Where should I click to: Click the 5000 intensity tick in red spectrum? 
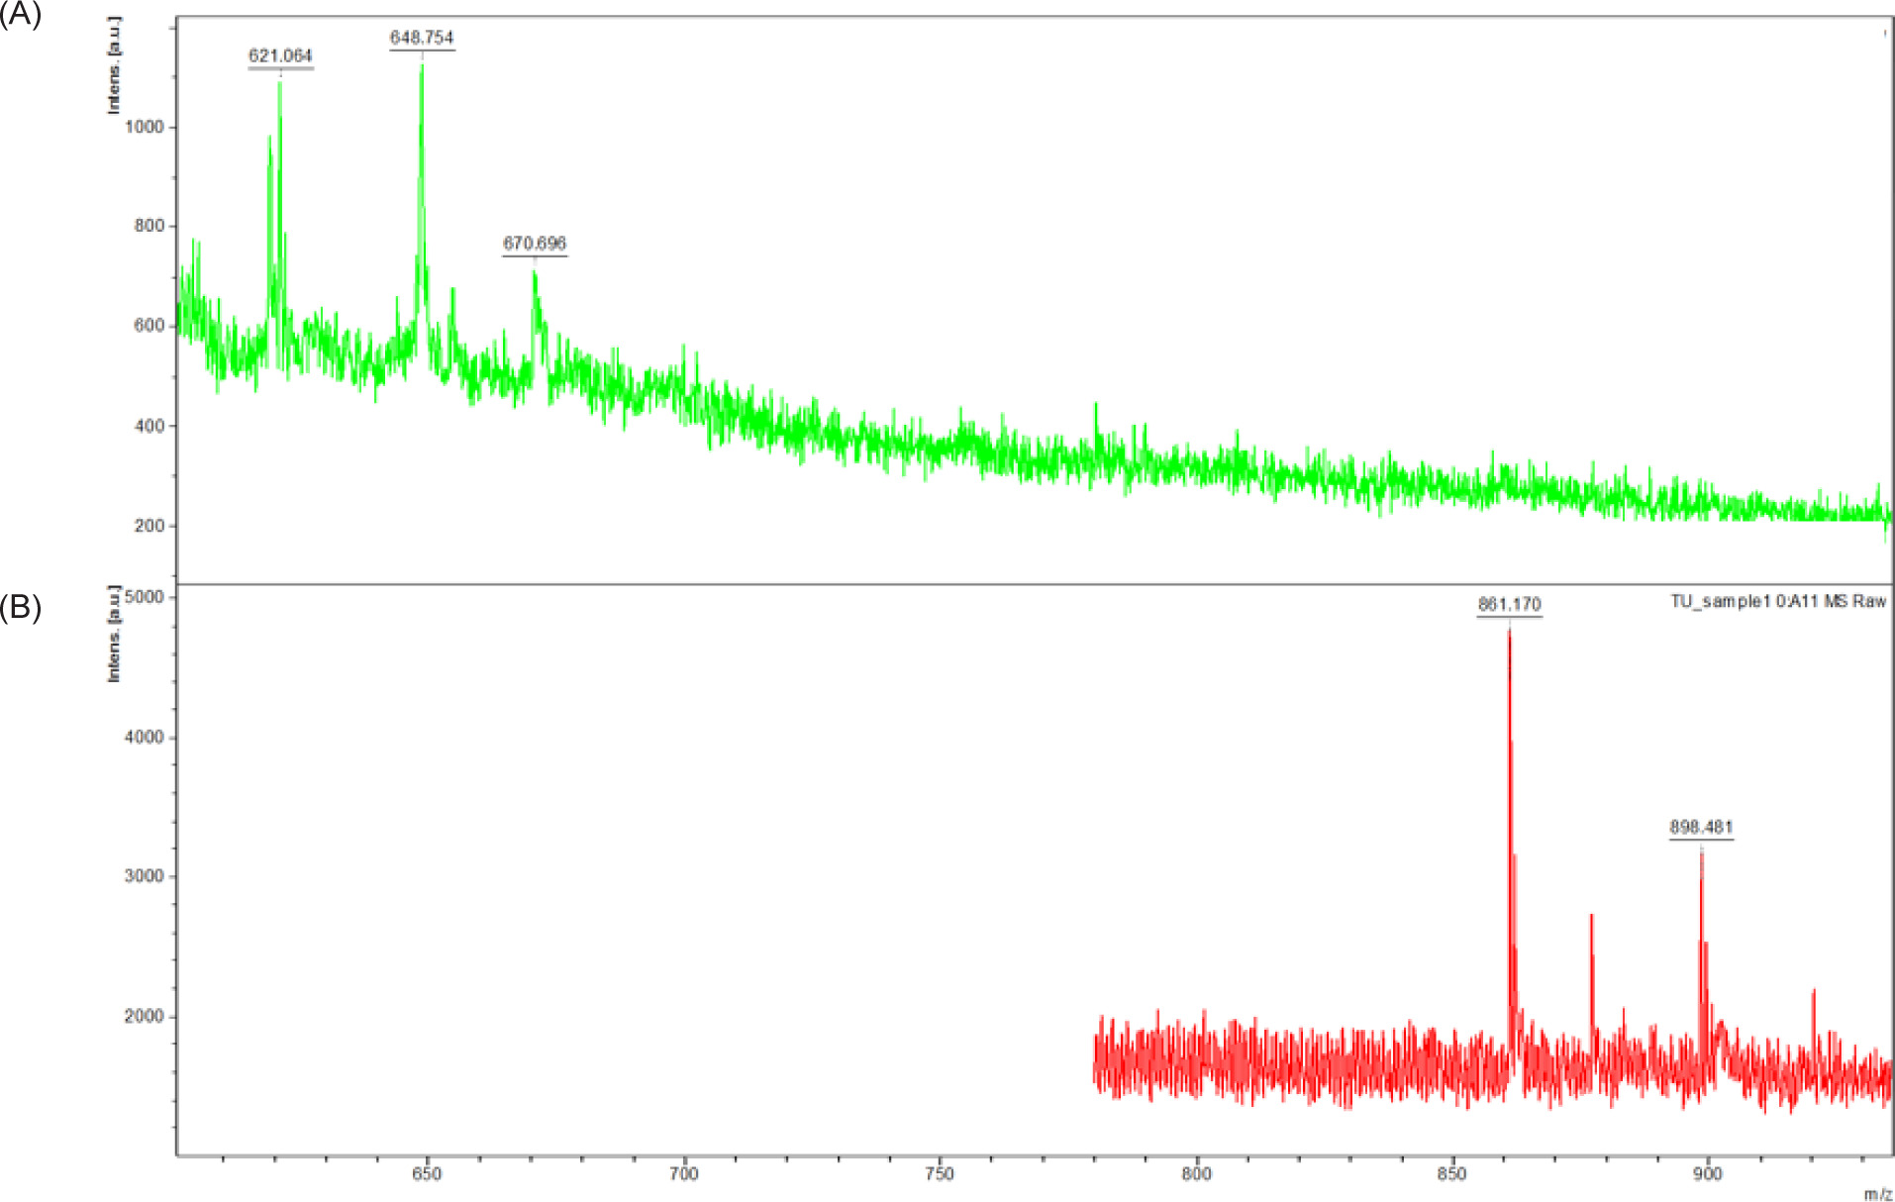(145, 597)
